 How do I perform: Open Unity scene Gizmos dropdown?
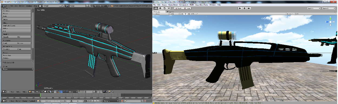(290, 14)
